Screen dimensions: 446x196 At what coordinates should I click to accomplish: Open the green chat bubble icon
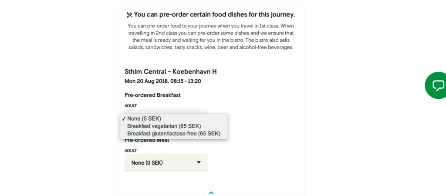click(437, 85)
